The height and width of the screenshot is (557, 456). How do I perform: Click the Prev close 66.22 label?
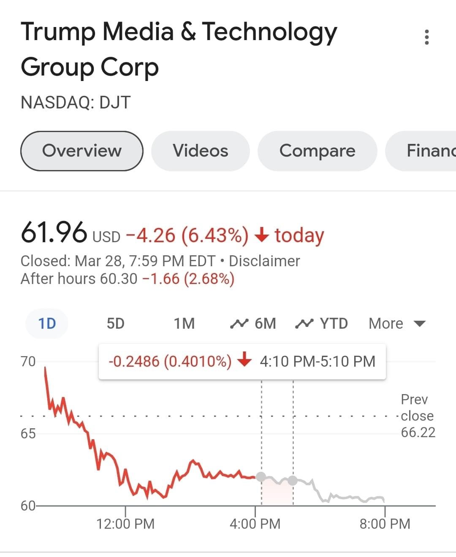(x=417, y=416)
